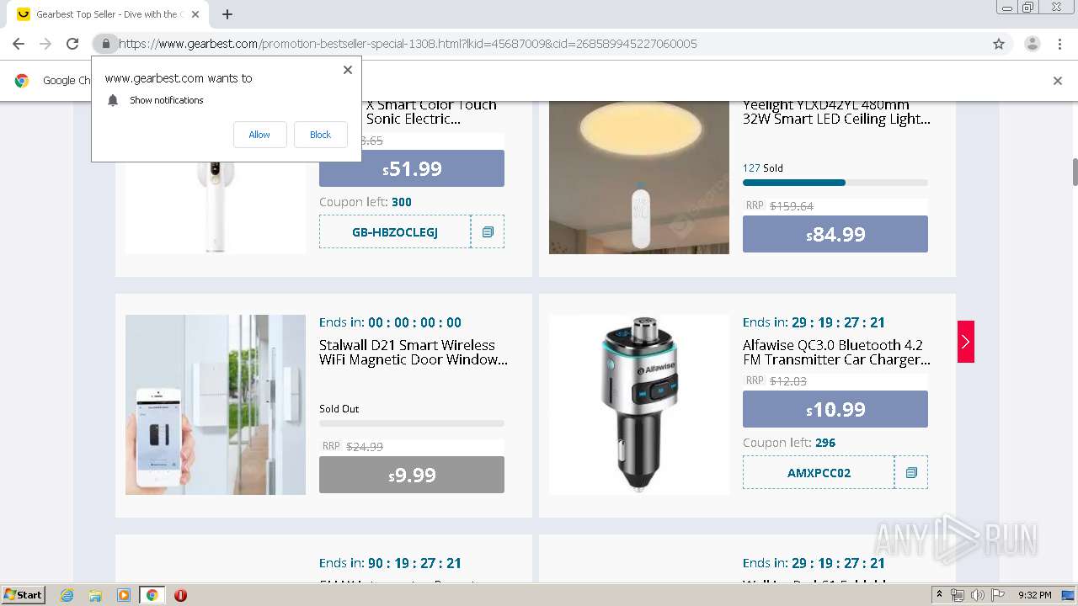Click the 9:32 PM taskbar clock
The image size is (1078, 606).
[1034, 595]
